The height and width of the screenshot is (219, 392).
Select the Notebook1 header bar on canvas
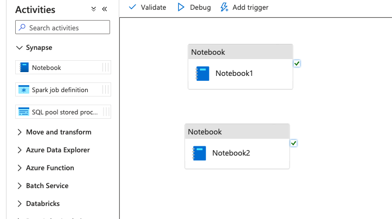tap(240, 51)
